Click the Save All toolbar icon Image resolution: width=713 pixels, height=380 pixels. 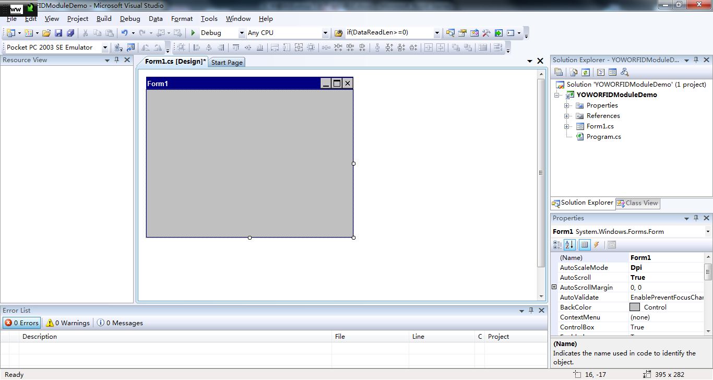point(69,33)
